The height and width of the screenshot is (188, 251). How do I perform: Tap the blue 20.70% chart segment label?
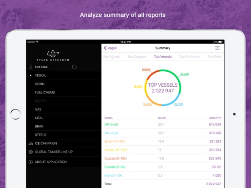click(179, 104)
